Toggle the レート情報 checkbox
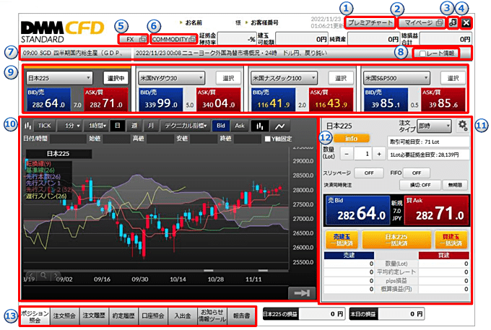 coord(422,53)
